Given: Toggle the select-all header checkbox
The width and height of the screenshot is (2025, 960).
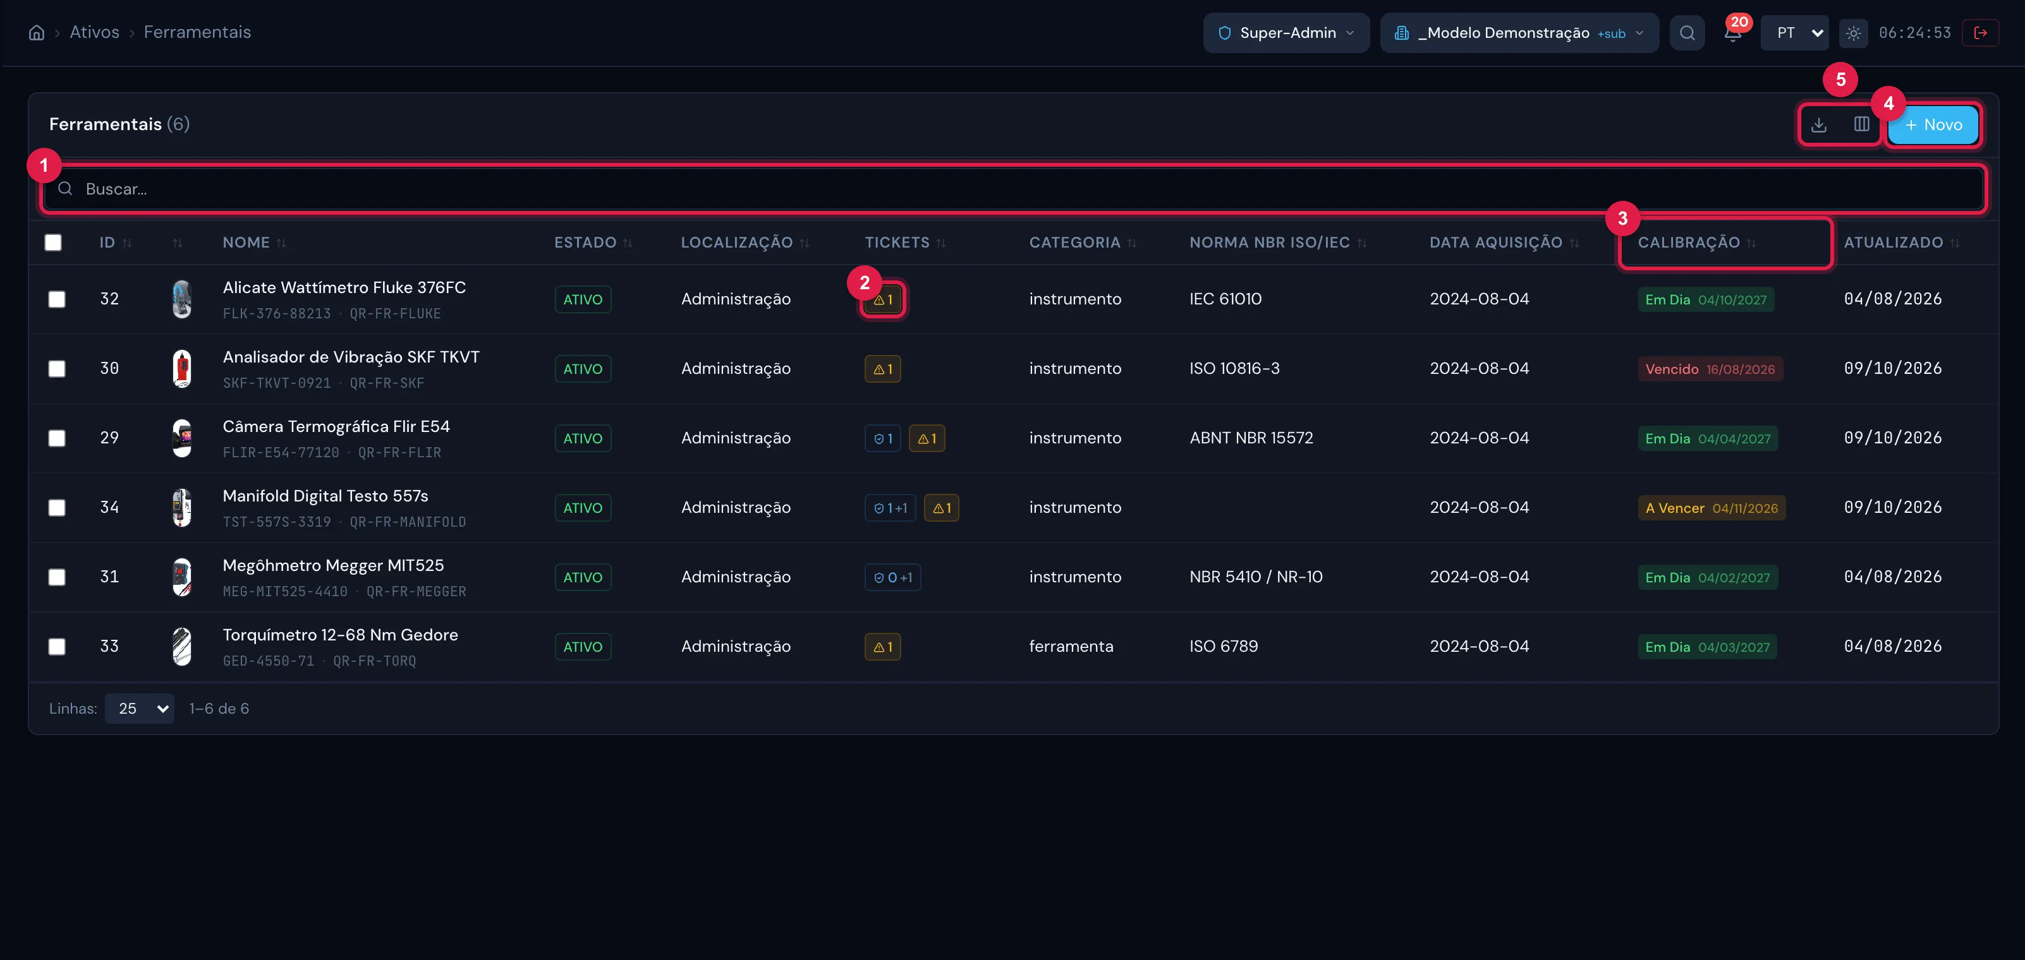Looking at the screenshot, I should [54, 243].
